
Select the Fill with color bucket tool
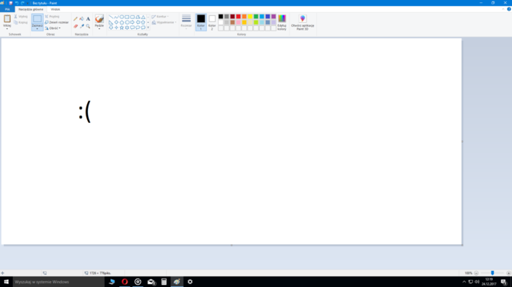coord(82,19)
